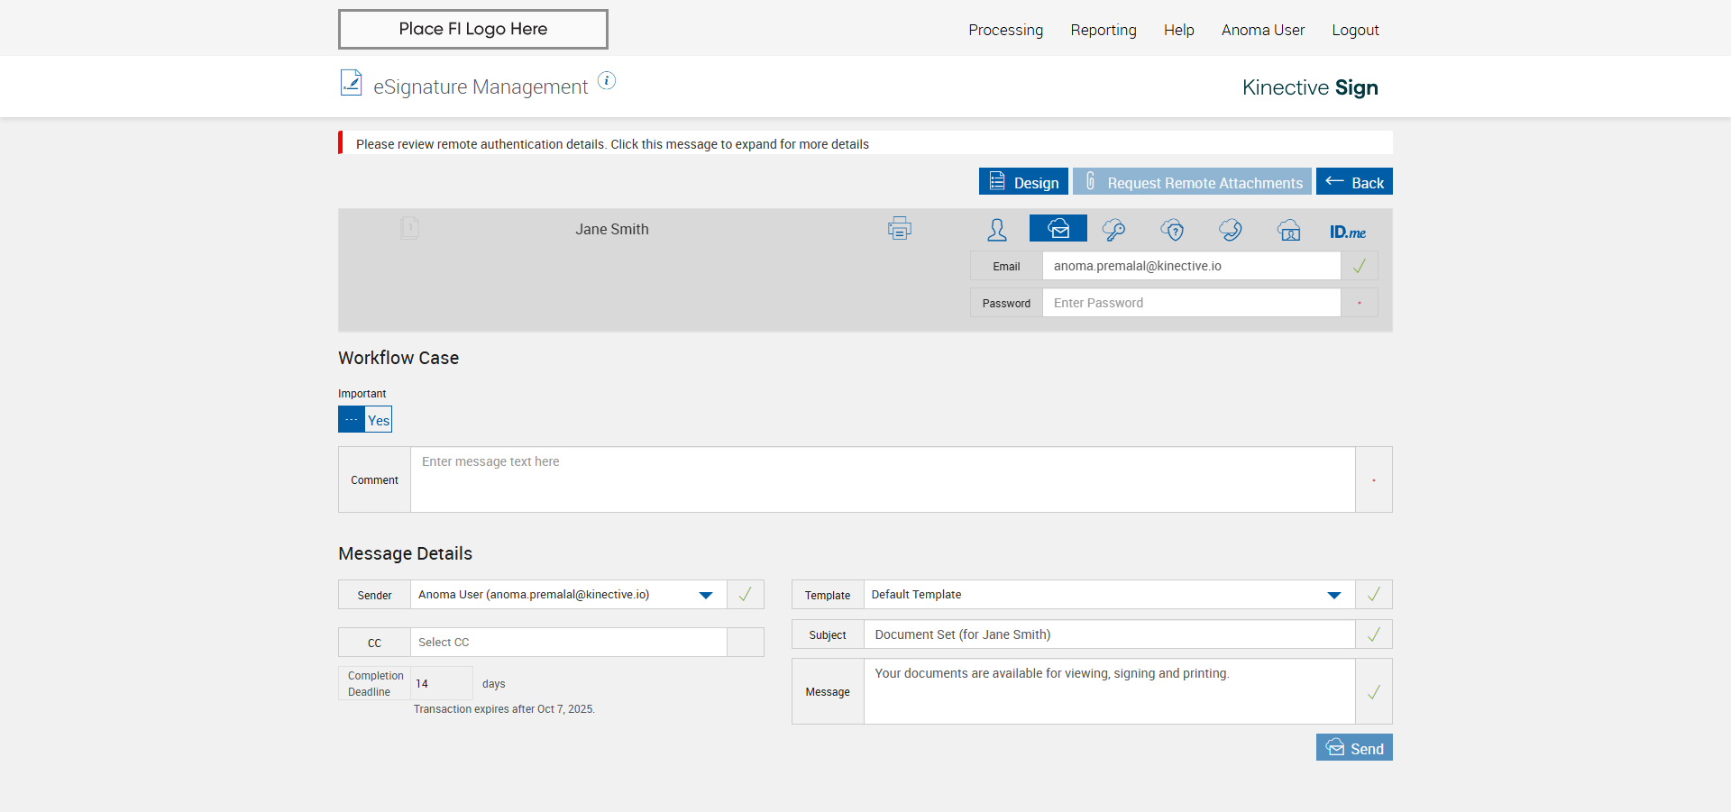1731x812 pixels.
Task: Open the Reporting menu
Action: point(1104,30)
